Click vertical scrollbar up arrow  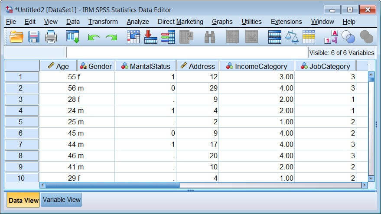[x=371, y=75]
